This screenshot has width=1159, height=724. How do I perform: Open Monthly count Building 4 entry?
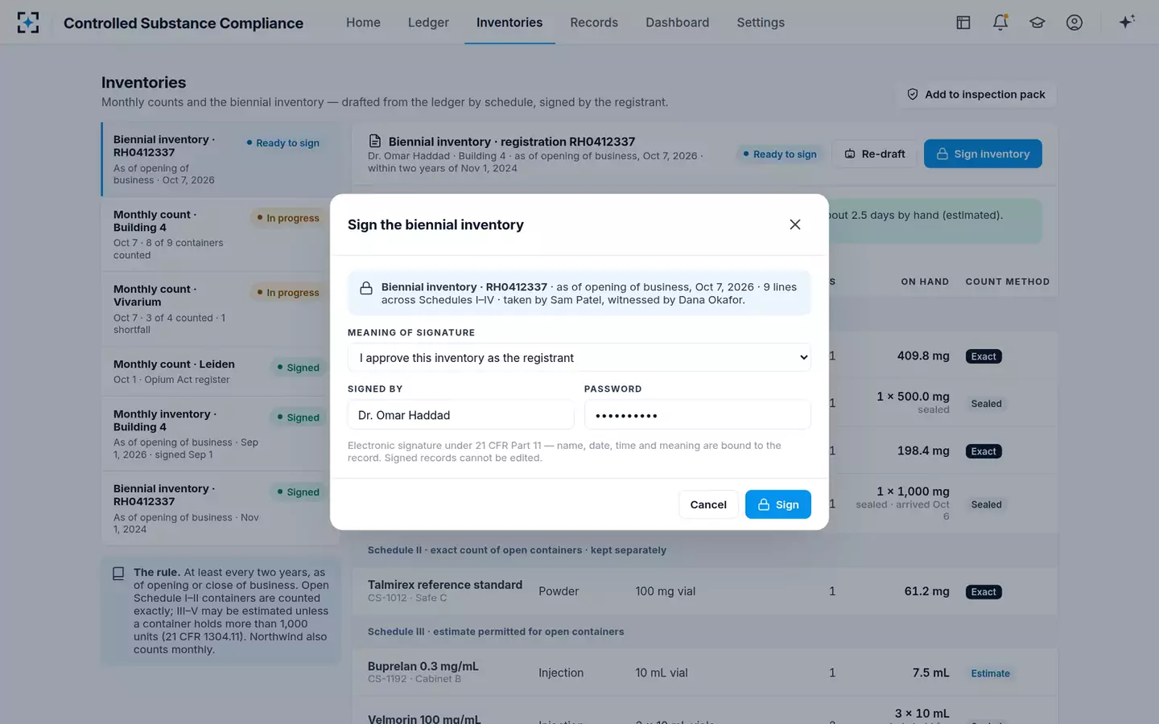pyautogui.click(x=221, y=234)
